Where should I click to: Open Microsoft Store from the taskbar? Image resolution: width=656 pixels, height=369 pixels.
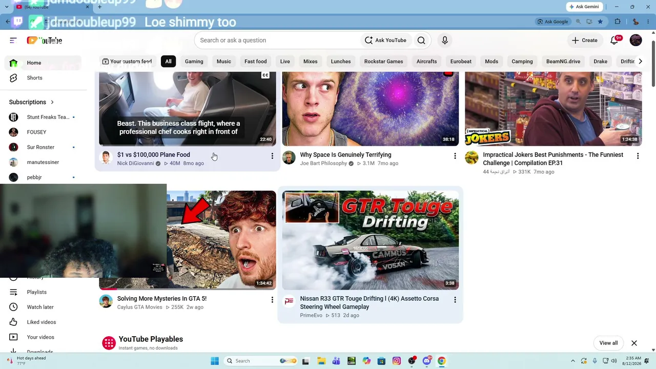pos(381,361)
